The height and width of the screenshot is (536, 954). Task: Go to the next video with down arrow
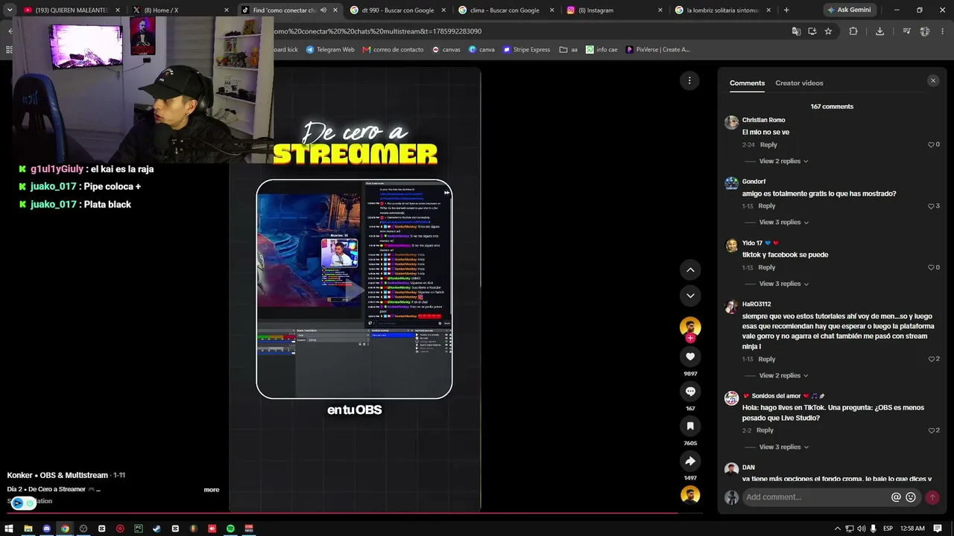point(690,296)
